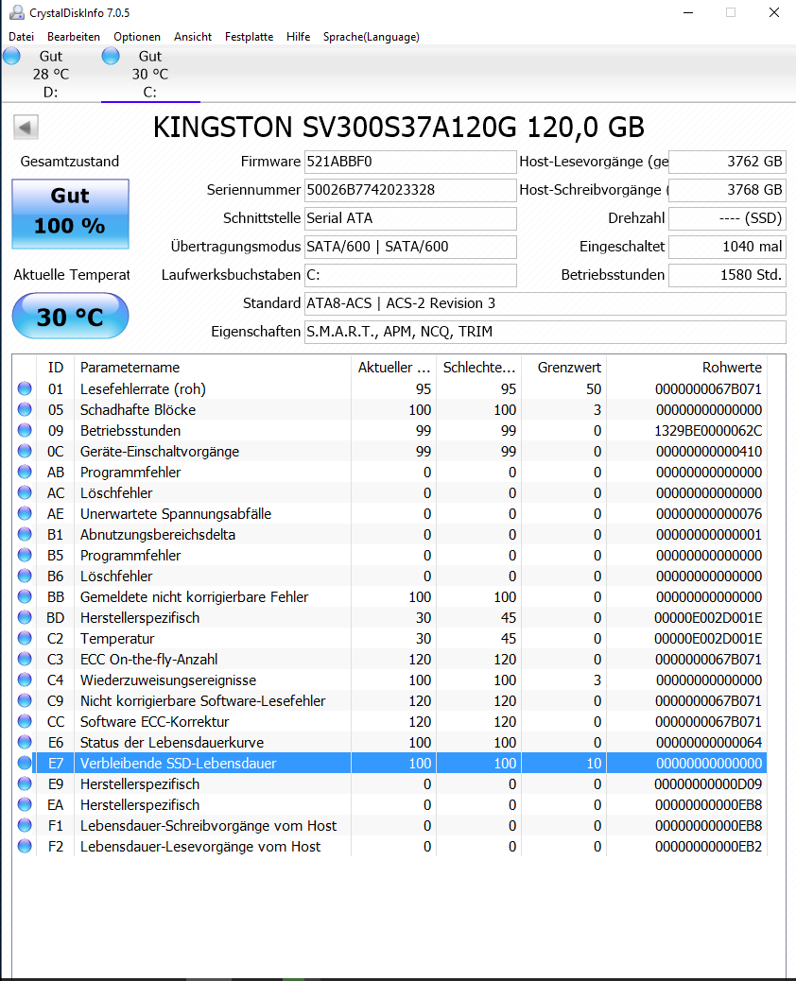Viewport: 796px width, 981px height.
Task: Click status icon for Wiederzuweisungsereignisse
Action: point(25,680)
